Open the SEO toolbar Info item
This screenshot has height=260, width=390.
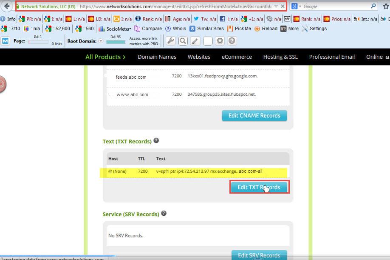pos(8,19)
